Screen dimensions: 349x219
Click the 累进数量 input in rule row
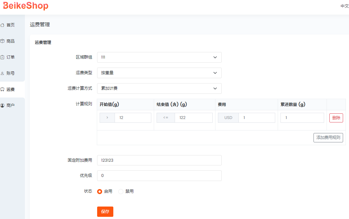click(x=302, y=118)
